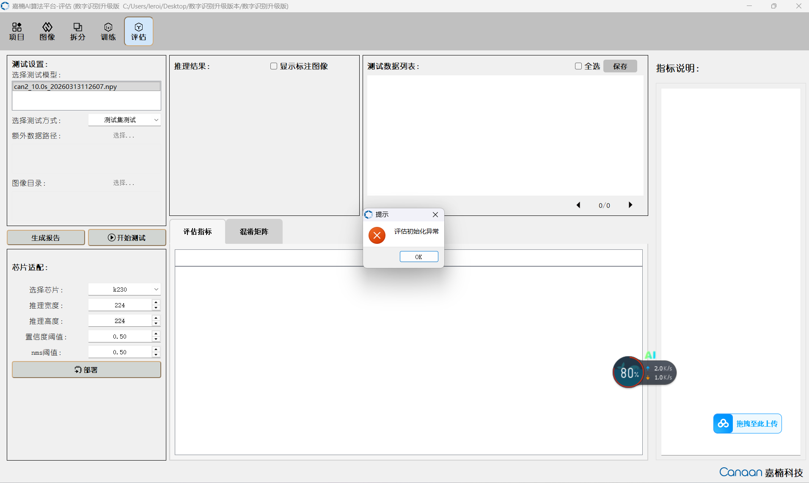Switch to the 混淆矩阵 tab
The width and height of the screenshot is (809, 483).
coord(254,232)
